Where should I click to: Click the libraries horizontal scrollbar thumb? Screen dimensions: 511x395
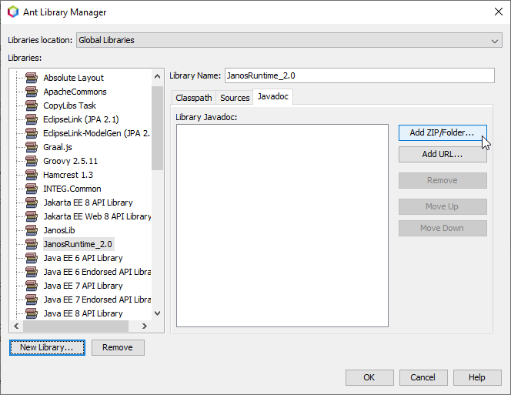(x=75, y=326)
